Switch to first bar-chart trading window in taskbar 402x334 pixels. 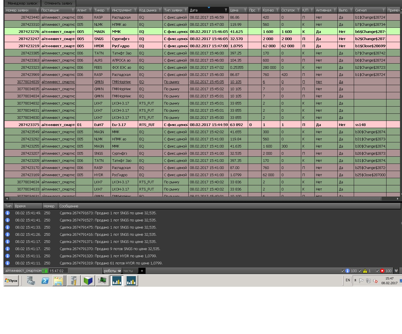[117, 281]
